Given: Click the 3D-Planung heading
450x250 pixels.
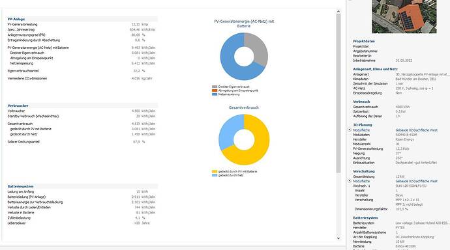Looking at the screenshot, I should [x=362, y=125].
